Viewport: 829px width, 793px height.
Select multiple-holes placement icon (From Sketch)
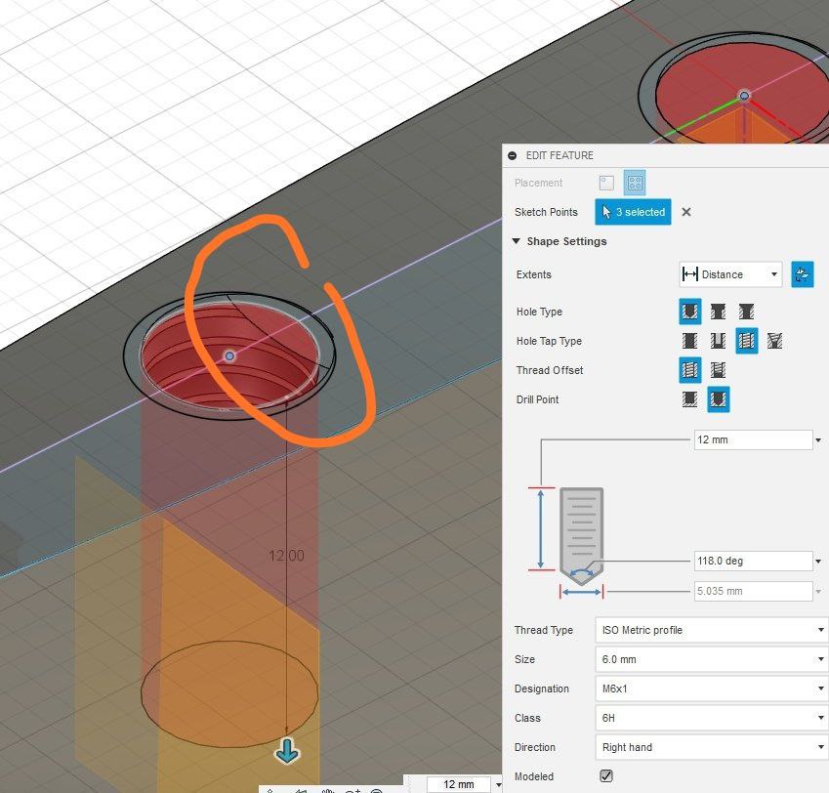(x=635, y=183)
